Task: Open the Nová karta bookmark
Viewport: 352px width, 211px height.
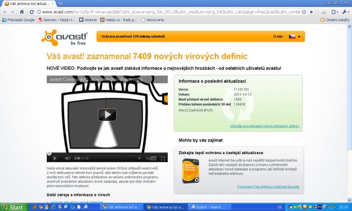Action: click(153, 20)
